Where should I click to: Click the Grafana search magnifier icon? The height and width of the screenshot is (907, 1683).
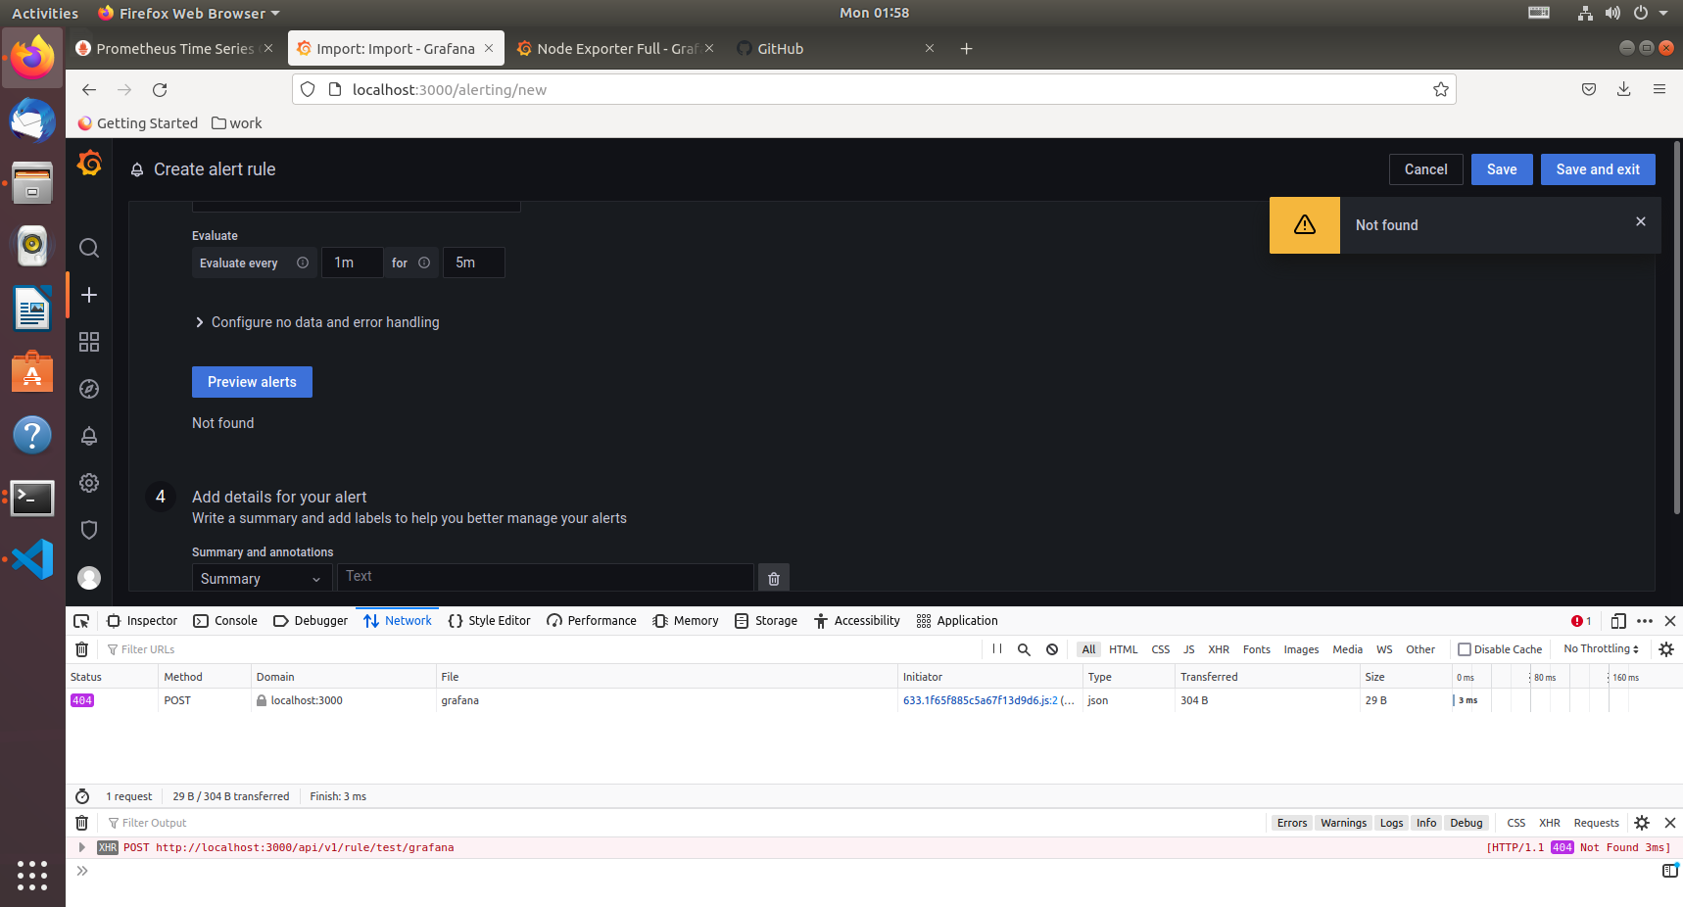point(89,248)
